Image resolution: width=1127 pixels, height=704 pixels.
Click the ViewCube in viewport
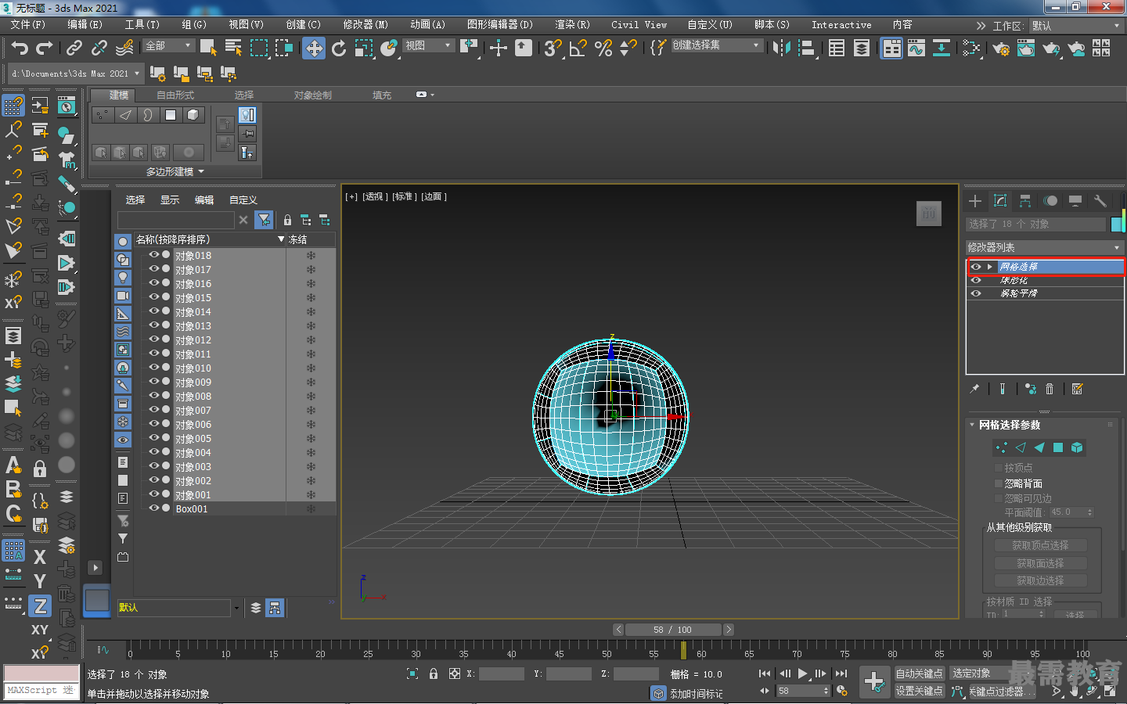[x=929, y=214]
